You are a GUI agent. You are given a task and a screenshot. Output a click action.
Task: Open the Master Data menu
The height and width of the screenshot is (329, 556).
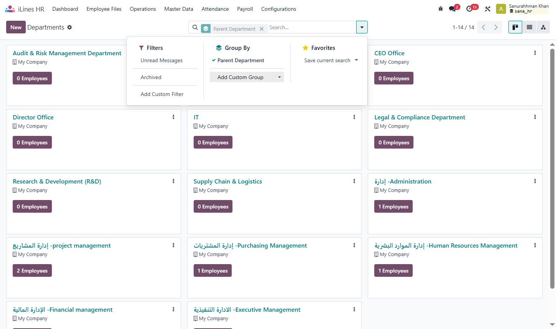point(179,9)
